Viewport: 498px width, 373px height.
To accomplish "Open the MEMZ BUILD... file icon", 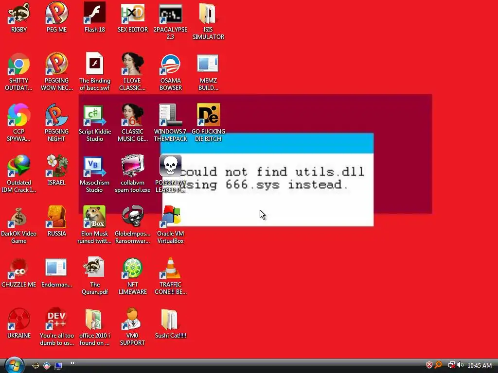I will tap(208, 64).
